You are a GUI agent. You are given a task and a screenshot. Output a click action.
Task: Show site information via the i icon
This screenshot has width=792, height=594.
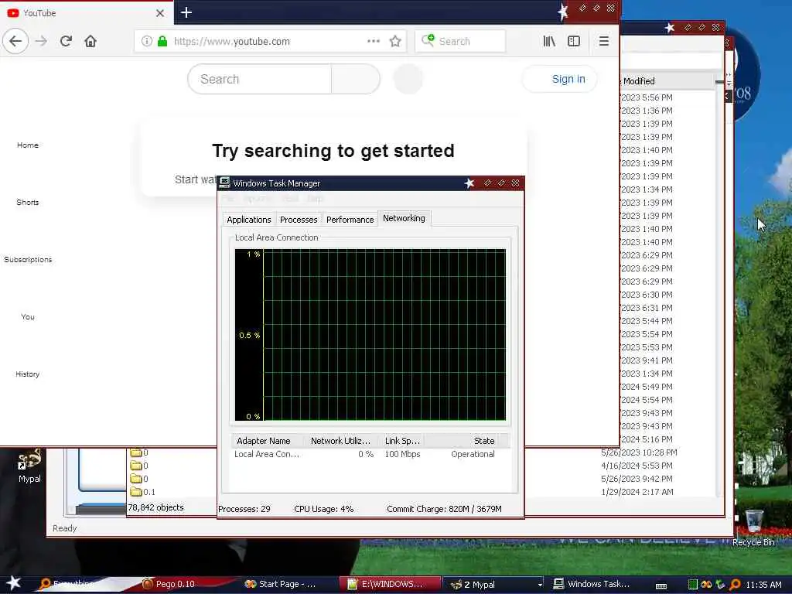tap(146, 41)
